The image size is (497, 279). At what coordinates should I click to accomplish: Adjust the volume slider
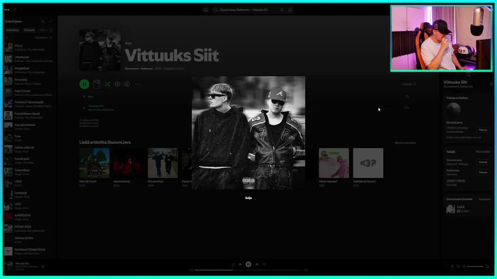tap(475, 267)
